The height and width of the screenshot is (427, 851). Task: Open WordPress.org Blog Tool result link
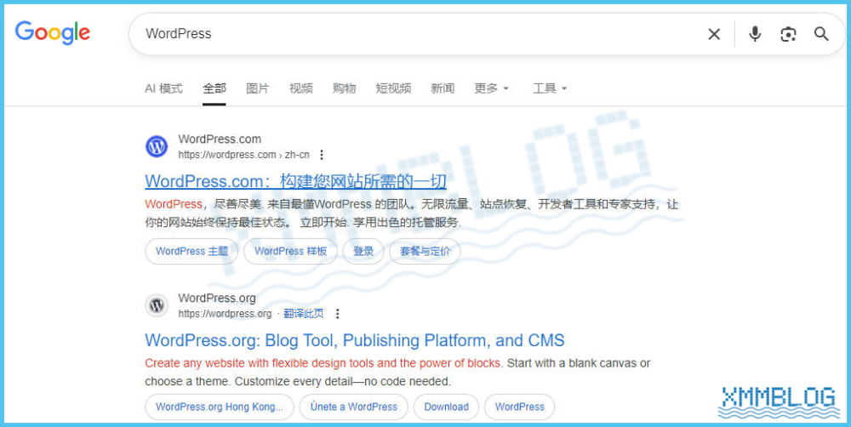pyautogui.click(x=354, y=340)
